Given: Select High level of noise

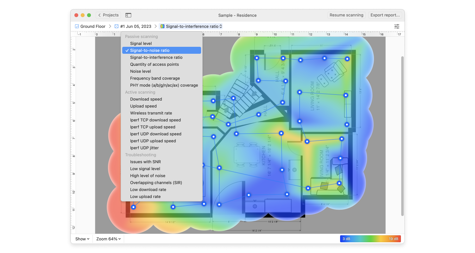Looking at the screenshot, I should (161, 176).
